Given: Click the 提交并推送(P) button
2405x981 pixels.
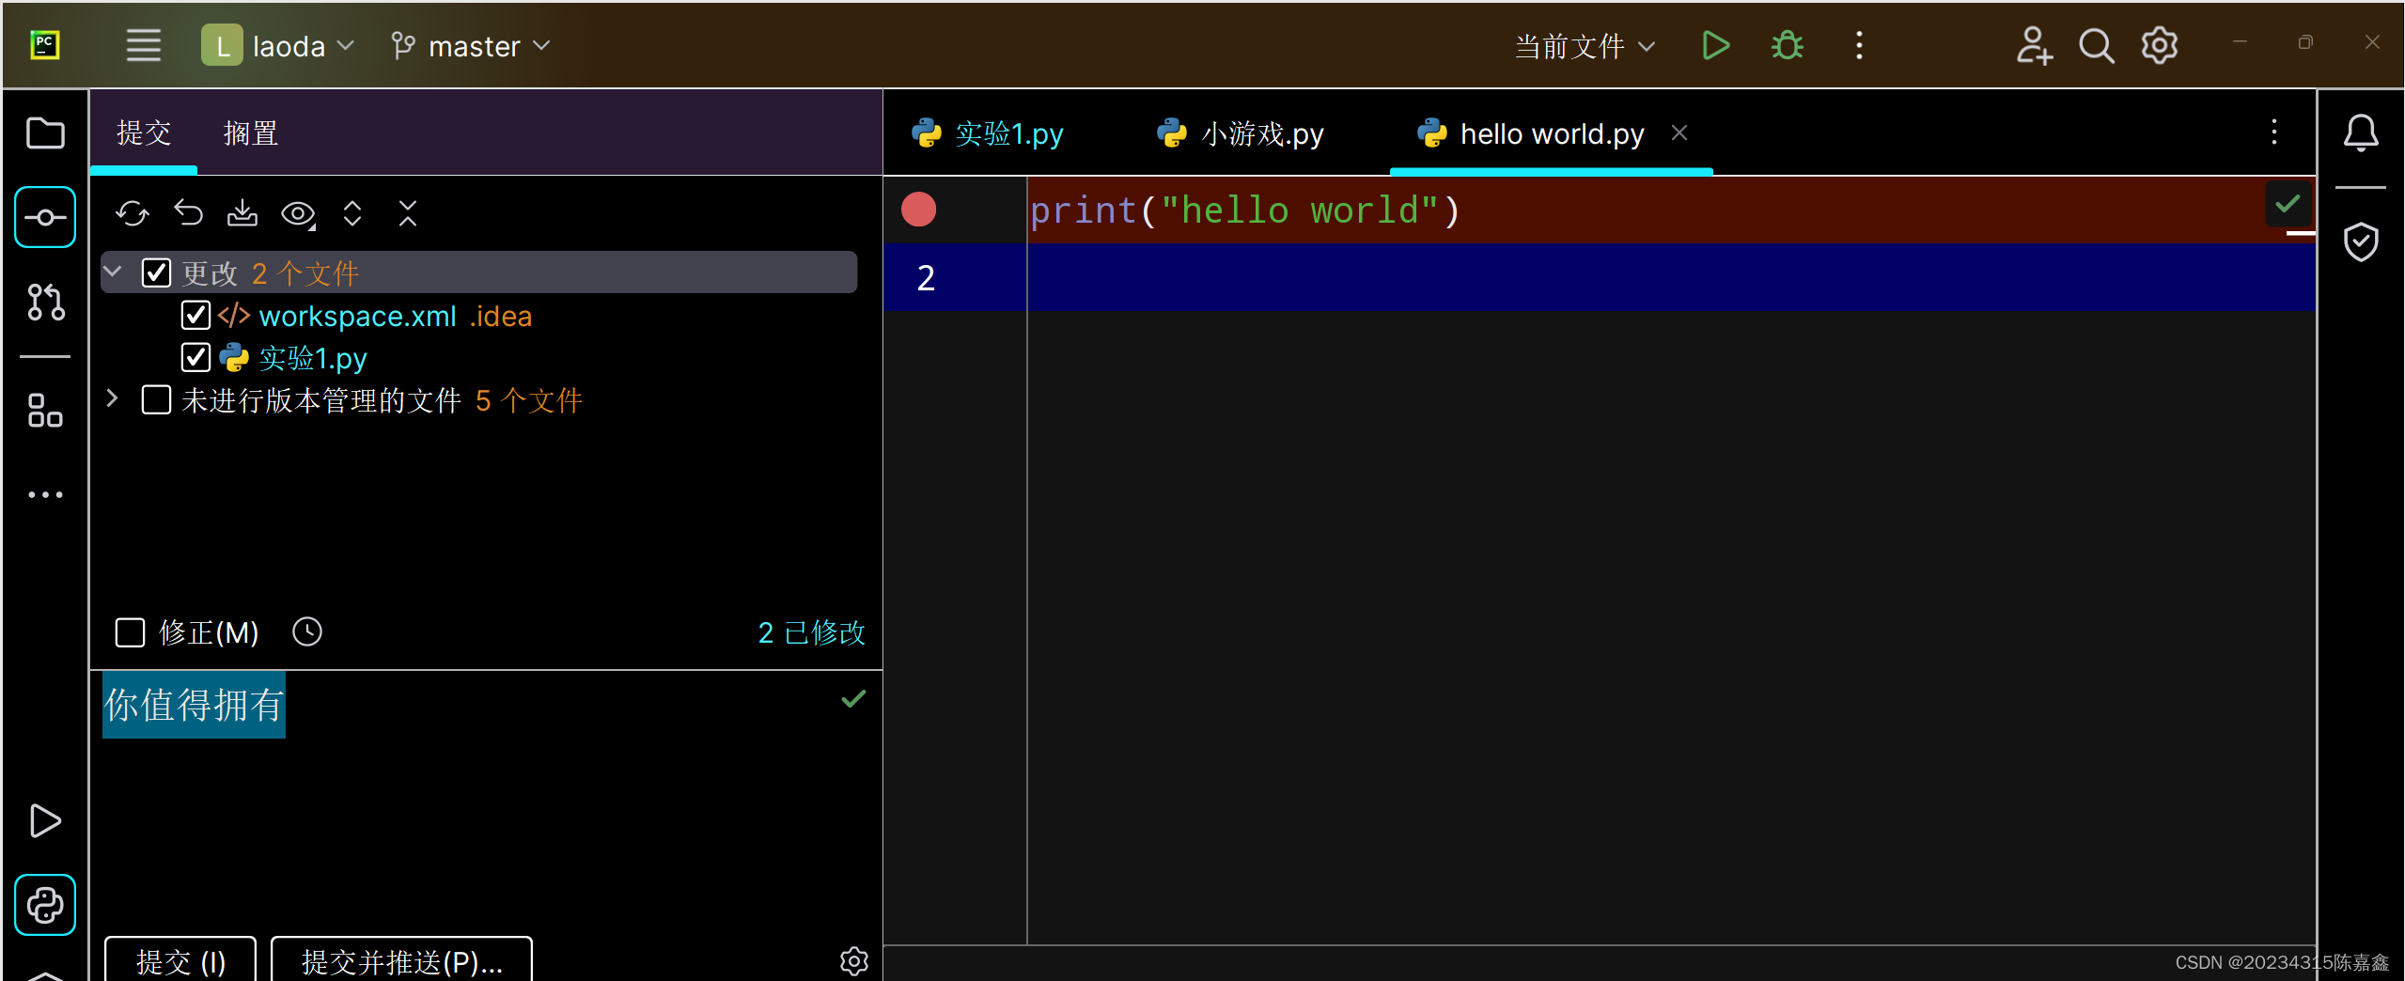Looking at the screenshot, I should click(400, 961).
